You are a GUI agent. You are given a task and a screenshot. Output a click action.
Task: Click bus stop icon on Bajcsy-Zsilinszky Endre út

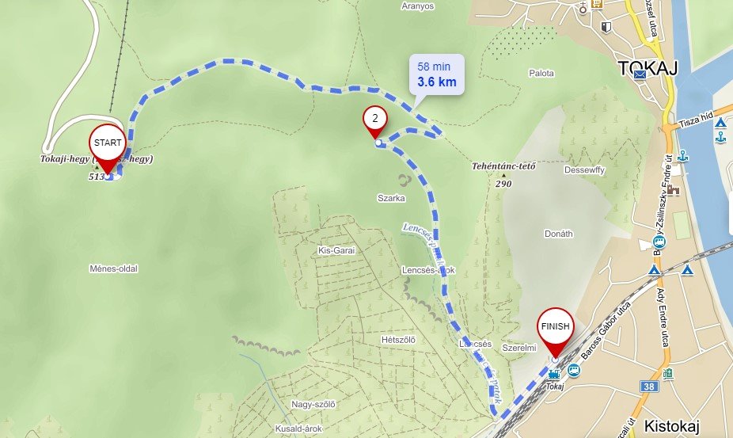pos(659,242)
